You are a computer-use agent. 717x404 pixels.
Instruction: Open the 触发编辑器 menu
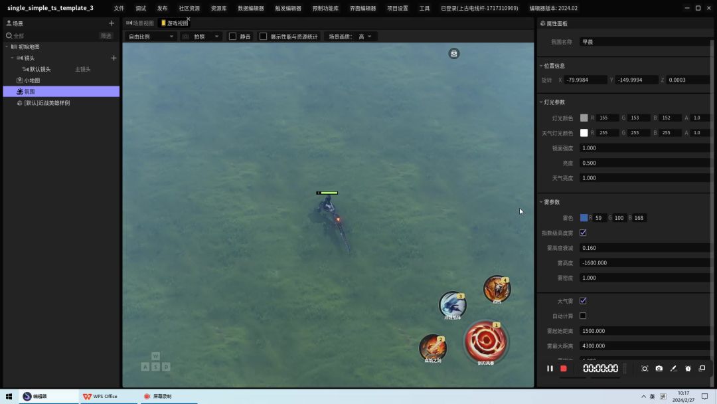point(288,9)
